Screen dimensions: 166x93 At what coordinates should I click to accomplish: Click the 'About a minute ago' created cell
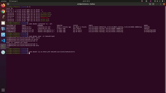click(x=64, y=27)
